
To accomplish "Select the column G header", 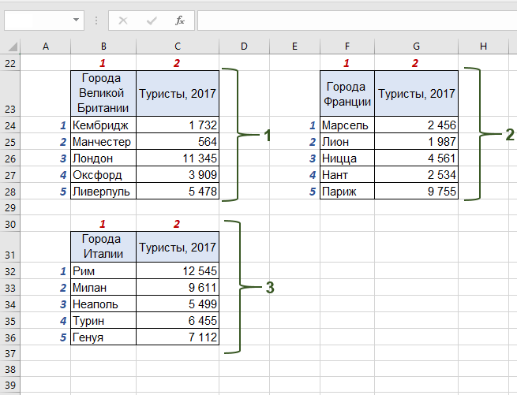I will click(416, 47).
